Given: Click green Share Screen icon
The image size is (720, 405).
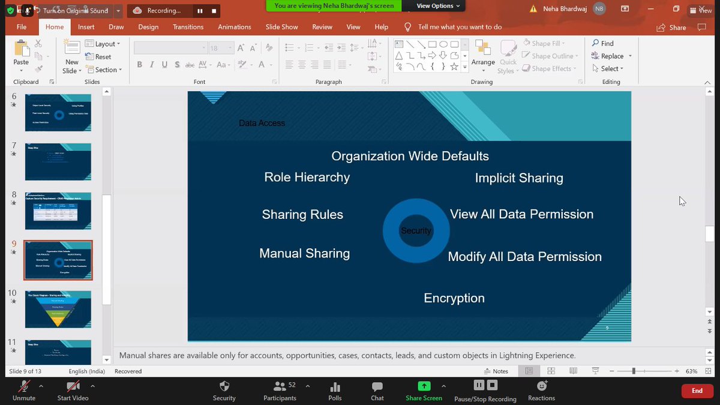Looking at the screenshot, I should click(x=424, y=386).
